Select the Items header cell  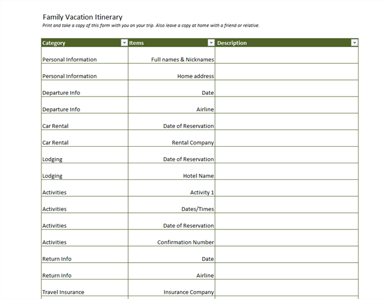[x=171, y=43]
